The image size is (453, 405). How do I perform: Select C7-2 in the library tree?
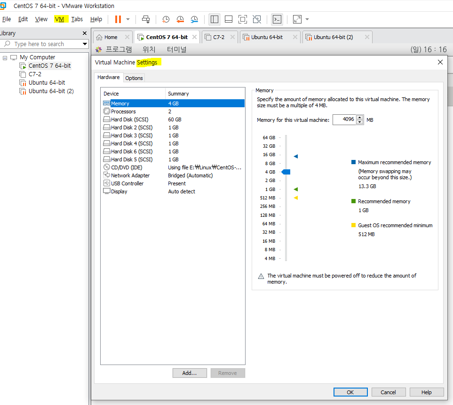point(35,74)
